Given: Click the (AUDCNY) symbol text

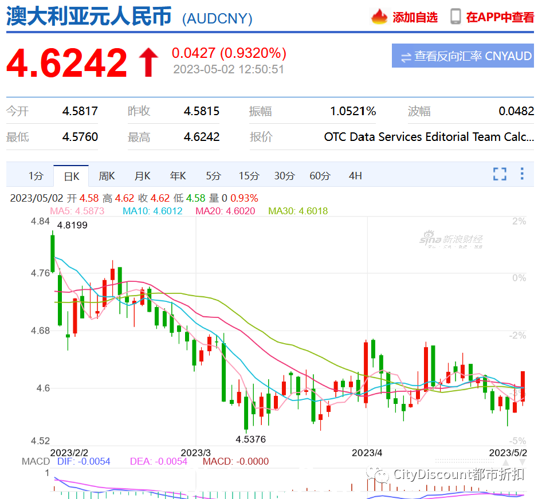Looking at the screenshot, I should click(217, 19).
